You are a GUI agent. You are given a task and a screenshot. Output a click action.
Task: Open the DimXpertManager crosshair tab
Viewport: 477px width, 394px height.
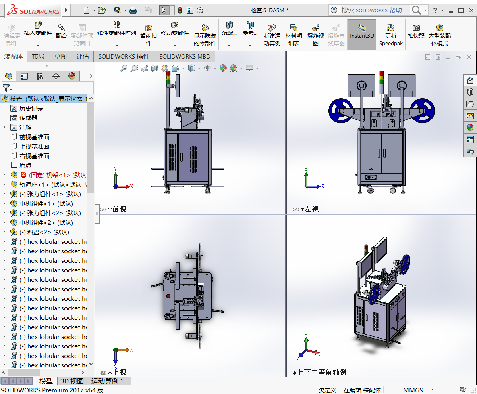coord(56,76)
